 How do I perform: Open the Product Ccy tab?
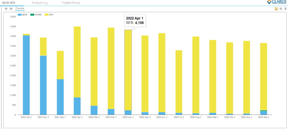pos(40,3)
